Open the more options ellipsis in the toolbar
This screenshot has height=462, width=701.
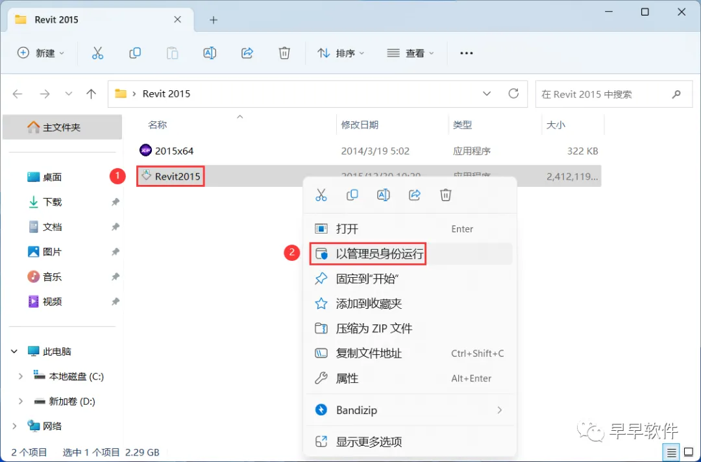[466, 53]
